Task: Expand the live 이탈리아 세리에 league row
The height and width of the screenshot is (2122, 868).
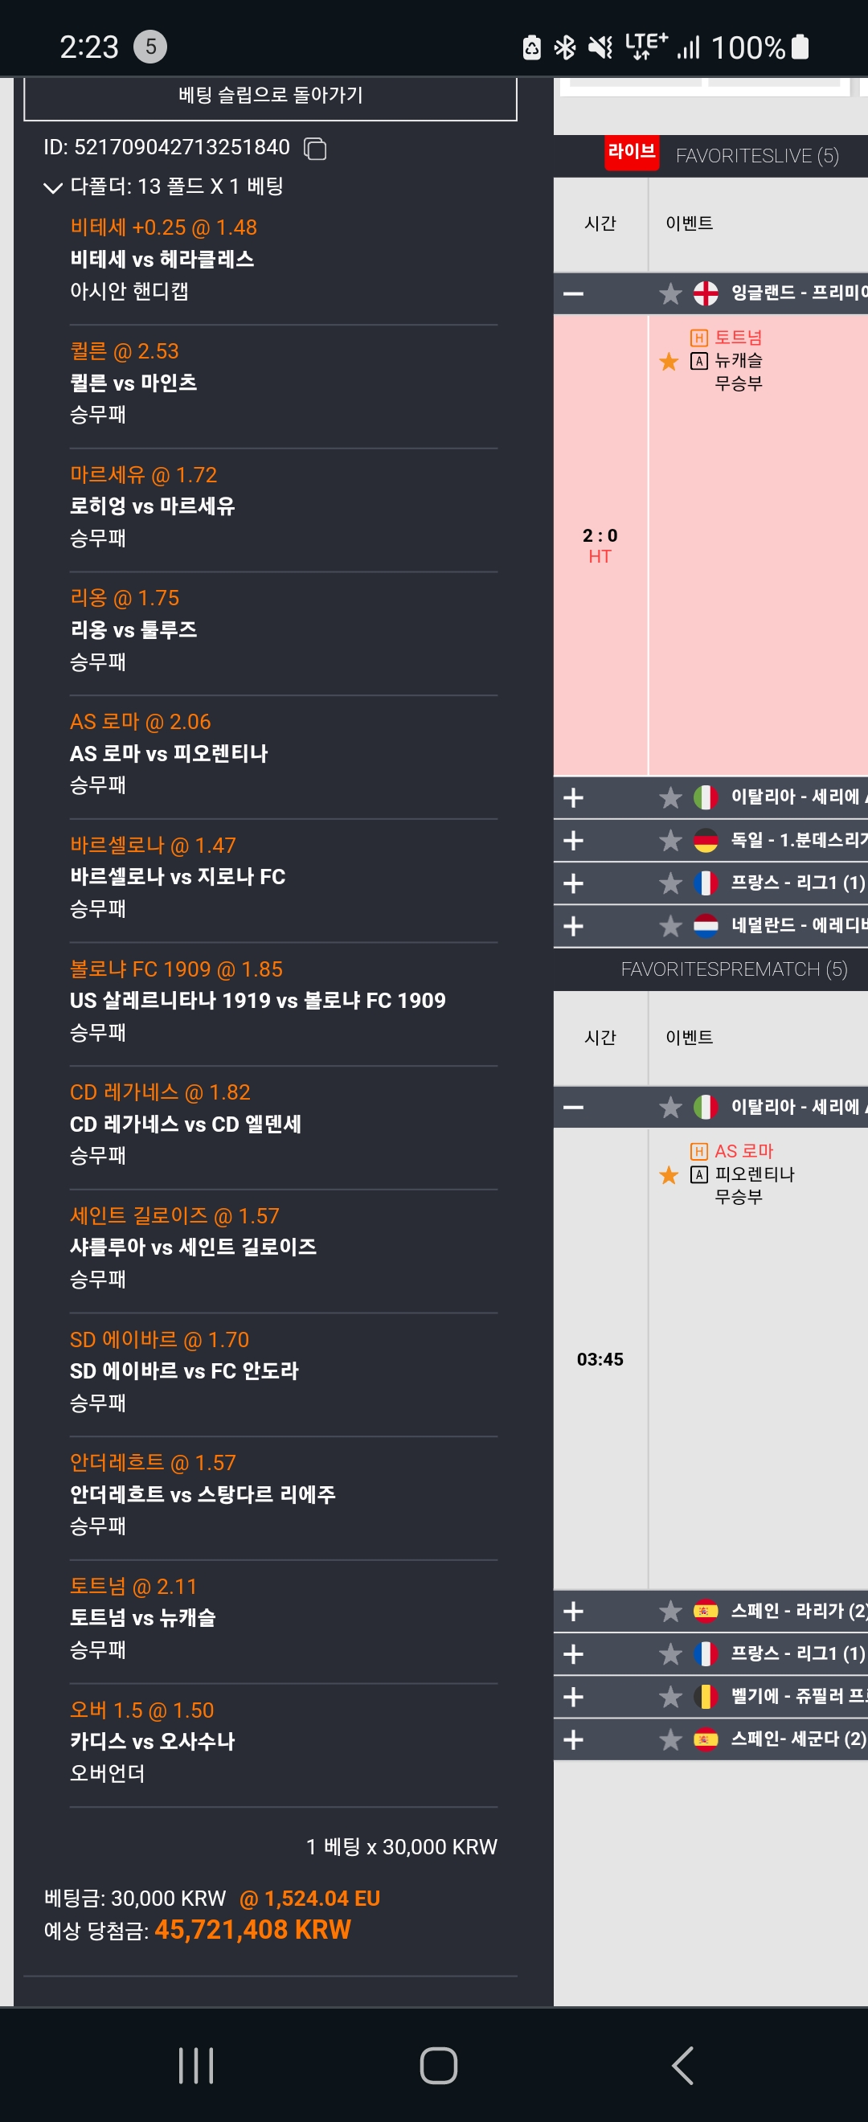Action: (x=573, y=797)
